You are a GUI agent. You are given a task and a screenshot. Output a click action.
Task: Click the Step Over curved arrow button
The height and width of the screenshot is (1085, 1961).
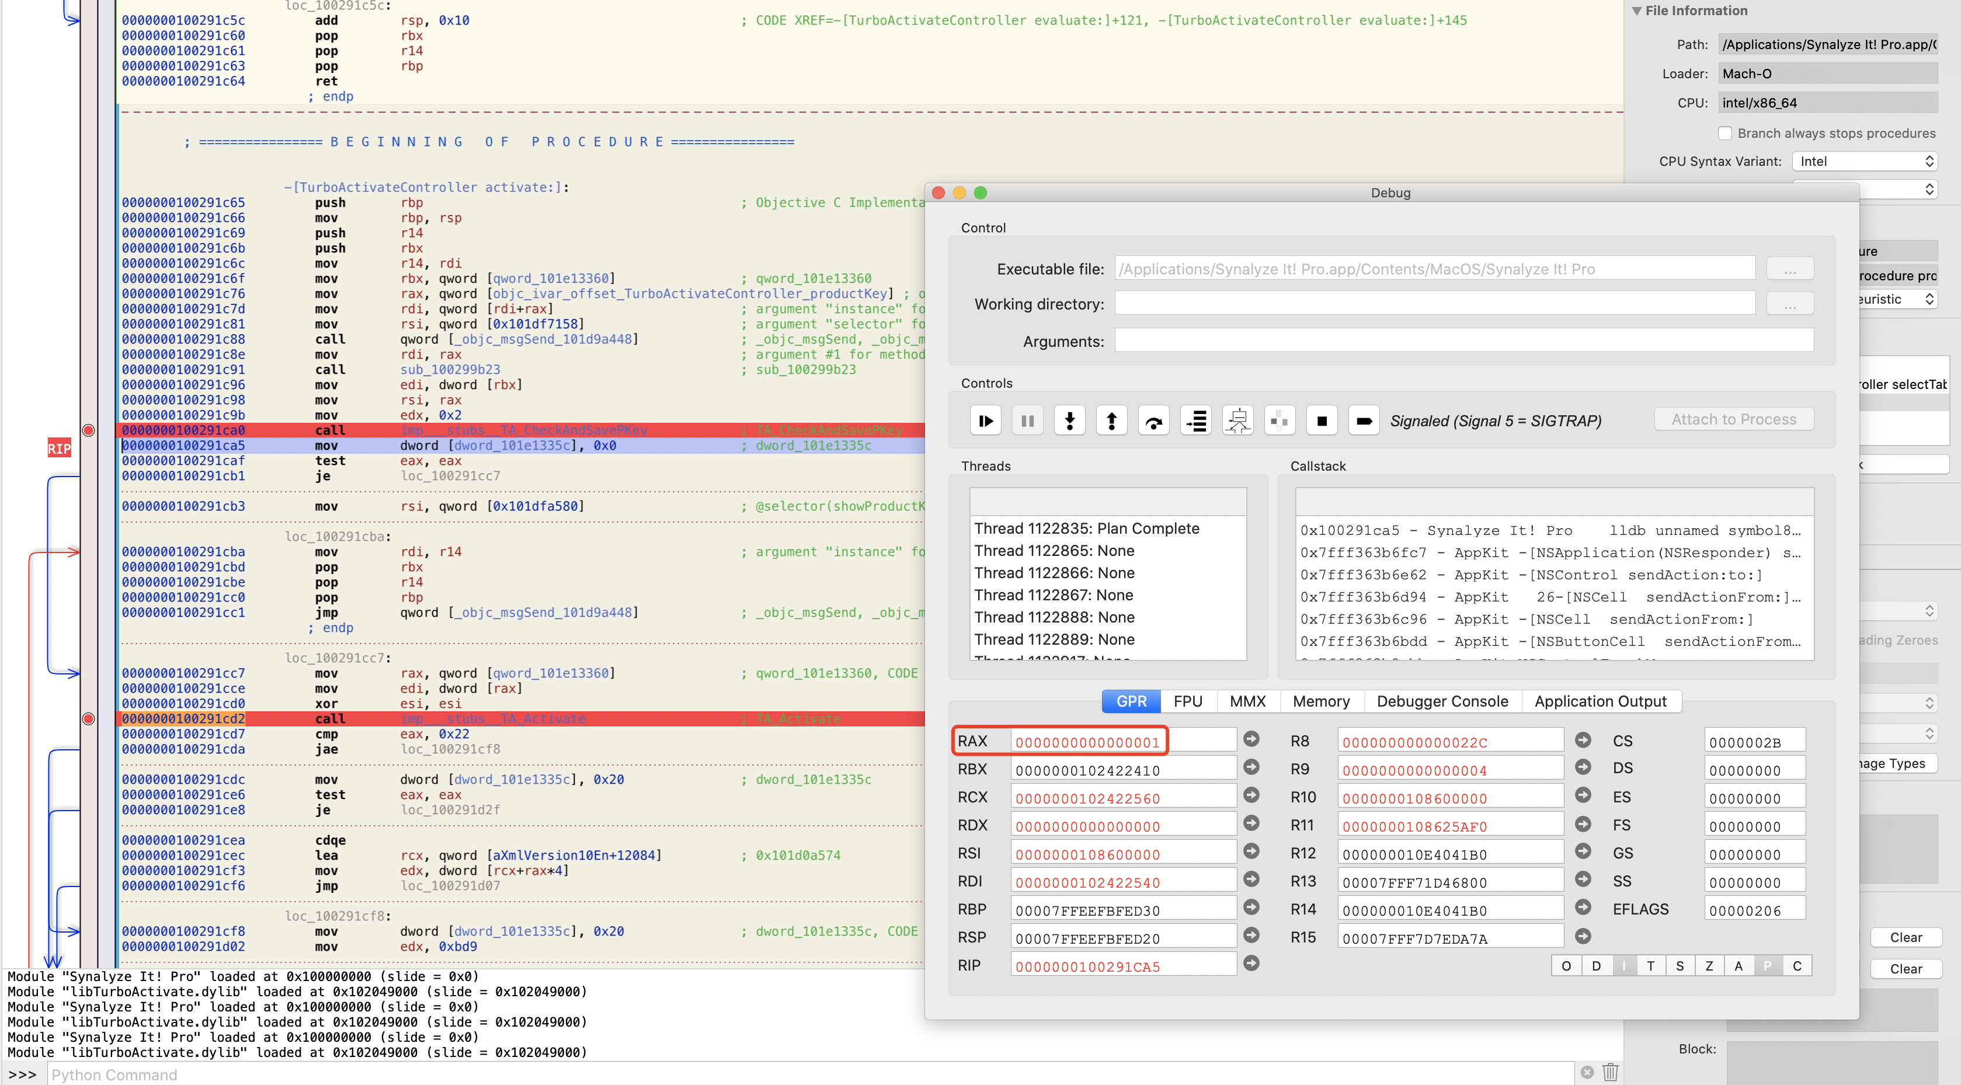click(1153, 420)
